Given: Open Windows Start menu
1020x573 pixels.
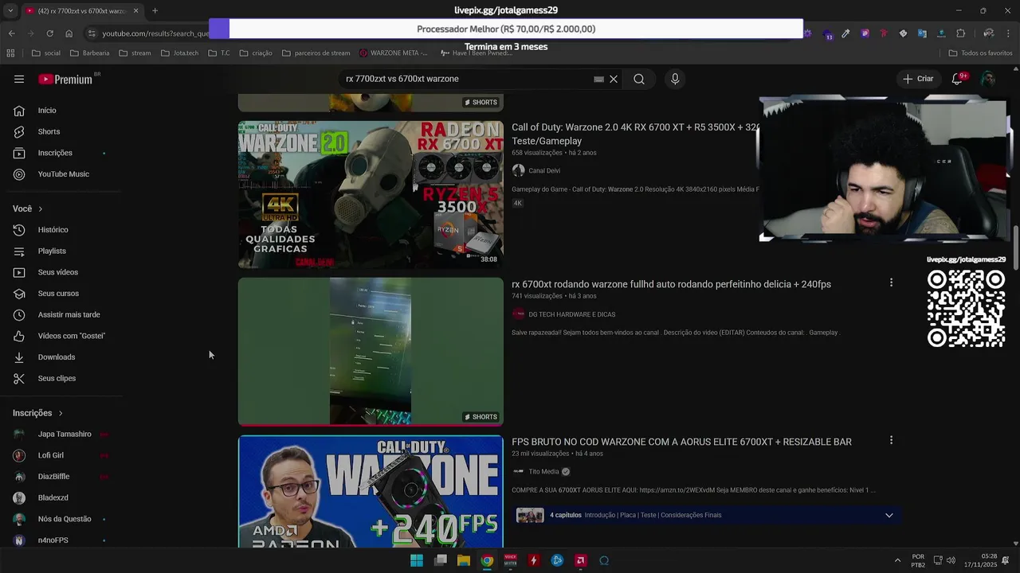Looking at the screenshot, I should [417, 560].
